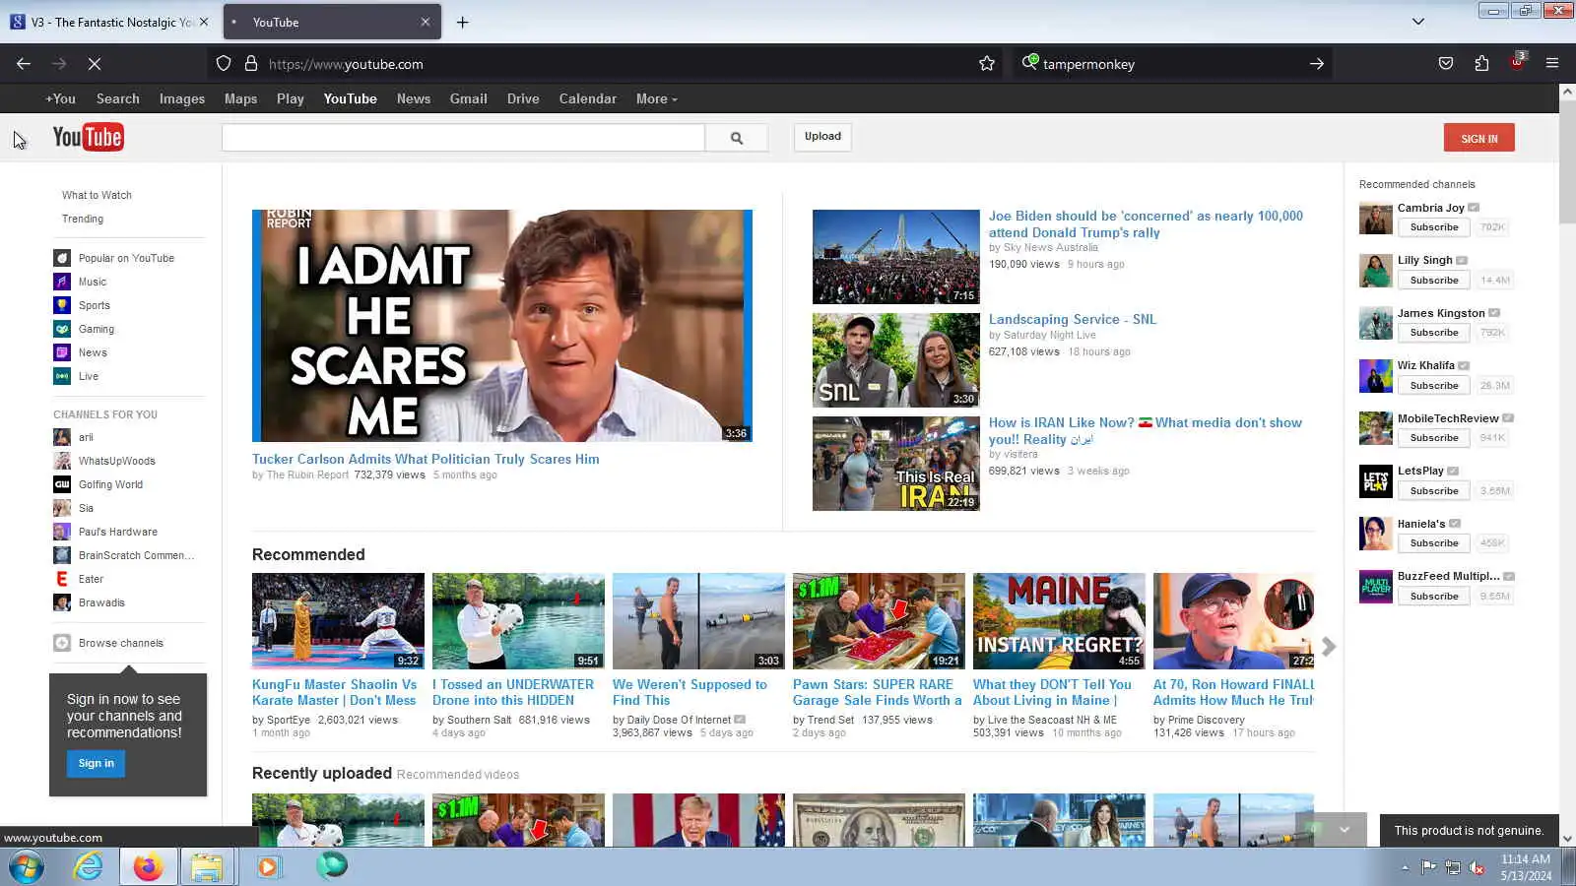Open Trending in the sidebar
This screenshot has width=1576, height=886.
pyautogui.click(x=83, y=219)
